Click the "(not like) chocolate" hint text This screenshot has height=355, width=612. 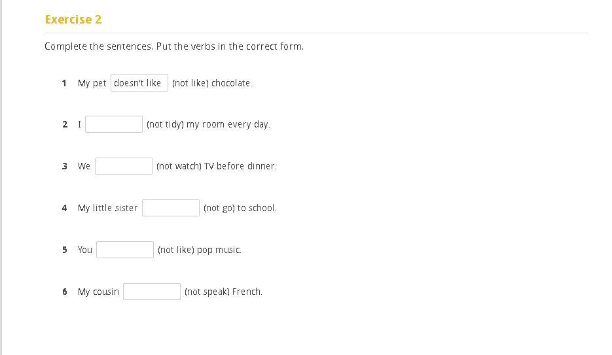212,83
